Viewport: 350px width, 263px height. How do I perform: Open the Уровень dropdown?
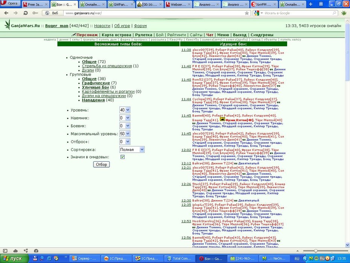125,110
